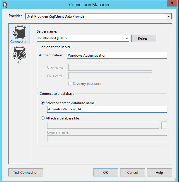Expand the Server name dropdown chevron
This screenshot has width=179, height=182.
point(127,38)
